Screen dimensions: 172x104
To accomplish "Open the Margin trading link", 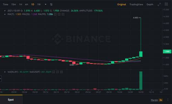I will click(x=154, y=100).
